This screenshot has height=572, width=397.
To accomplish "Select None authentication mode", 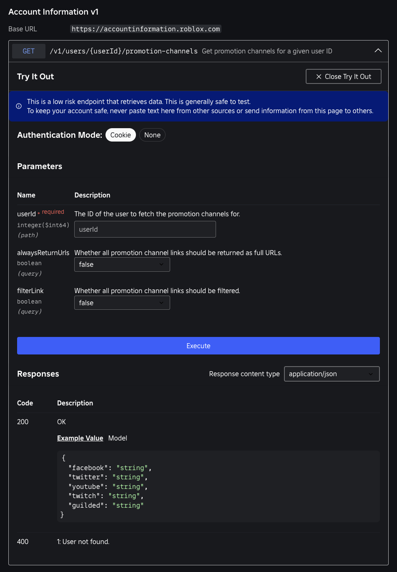I will coord(152,134).
